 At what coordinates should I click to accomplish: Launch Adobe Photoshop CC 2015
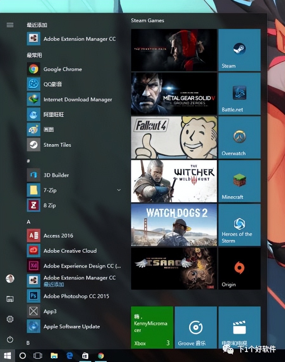(x=74, y=296)
